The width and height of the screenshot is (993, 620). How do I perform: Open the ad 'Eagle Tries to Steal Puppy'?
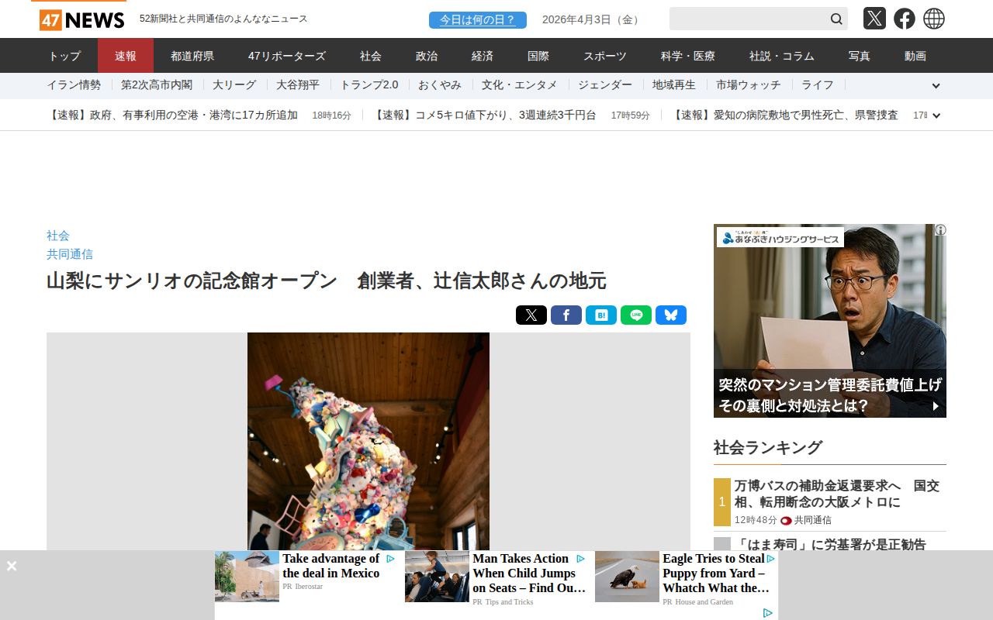[716, 573]
